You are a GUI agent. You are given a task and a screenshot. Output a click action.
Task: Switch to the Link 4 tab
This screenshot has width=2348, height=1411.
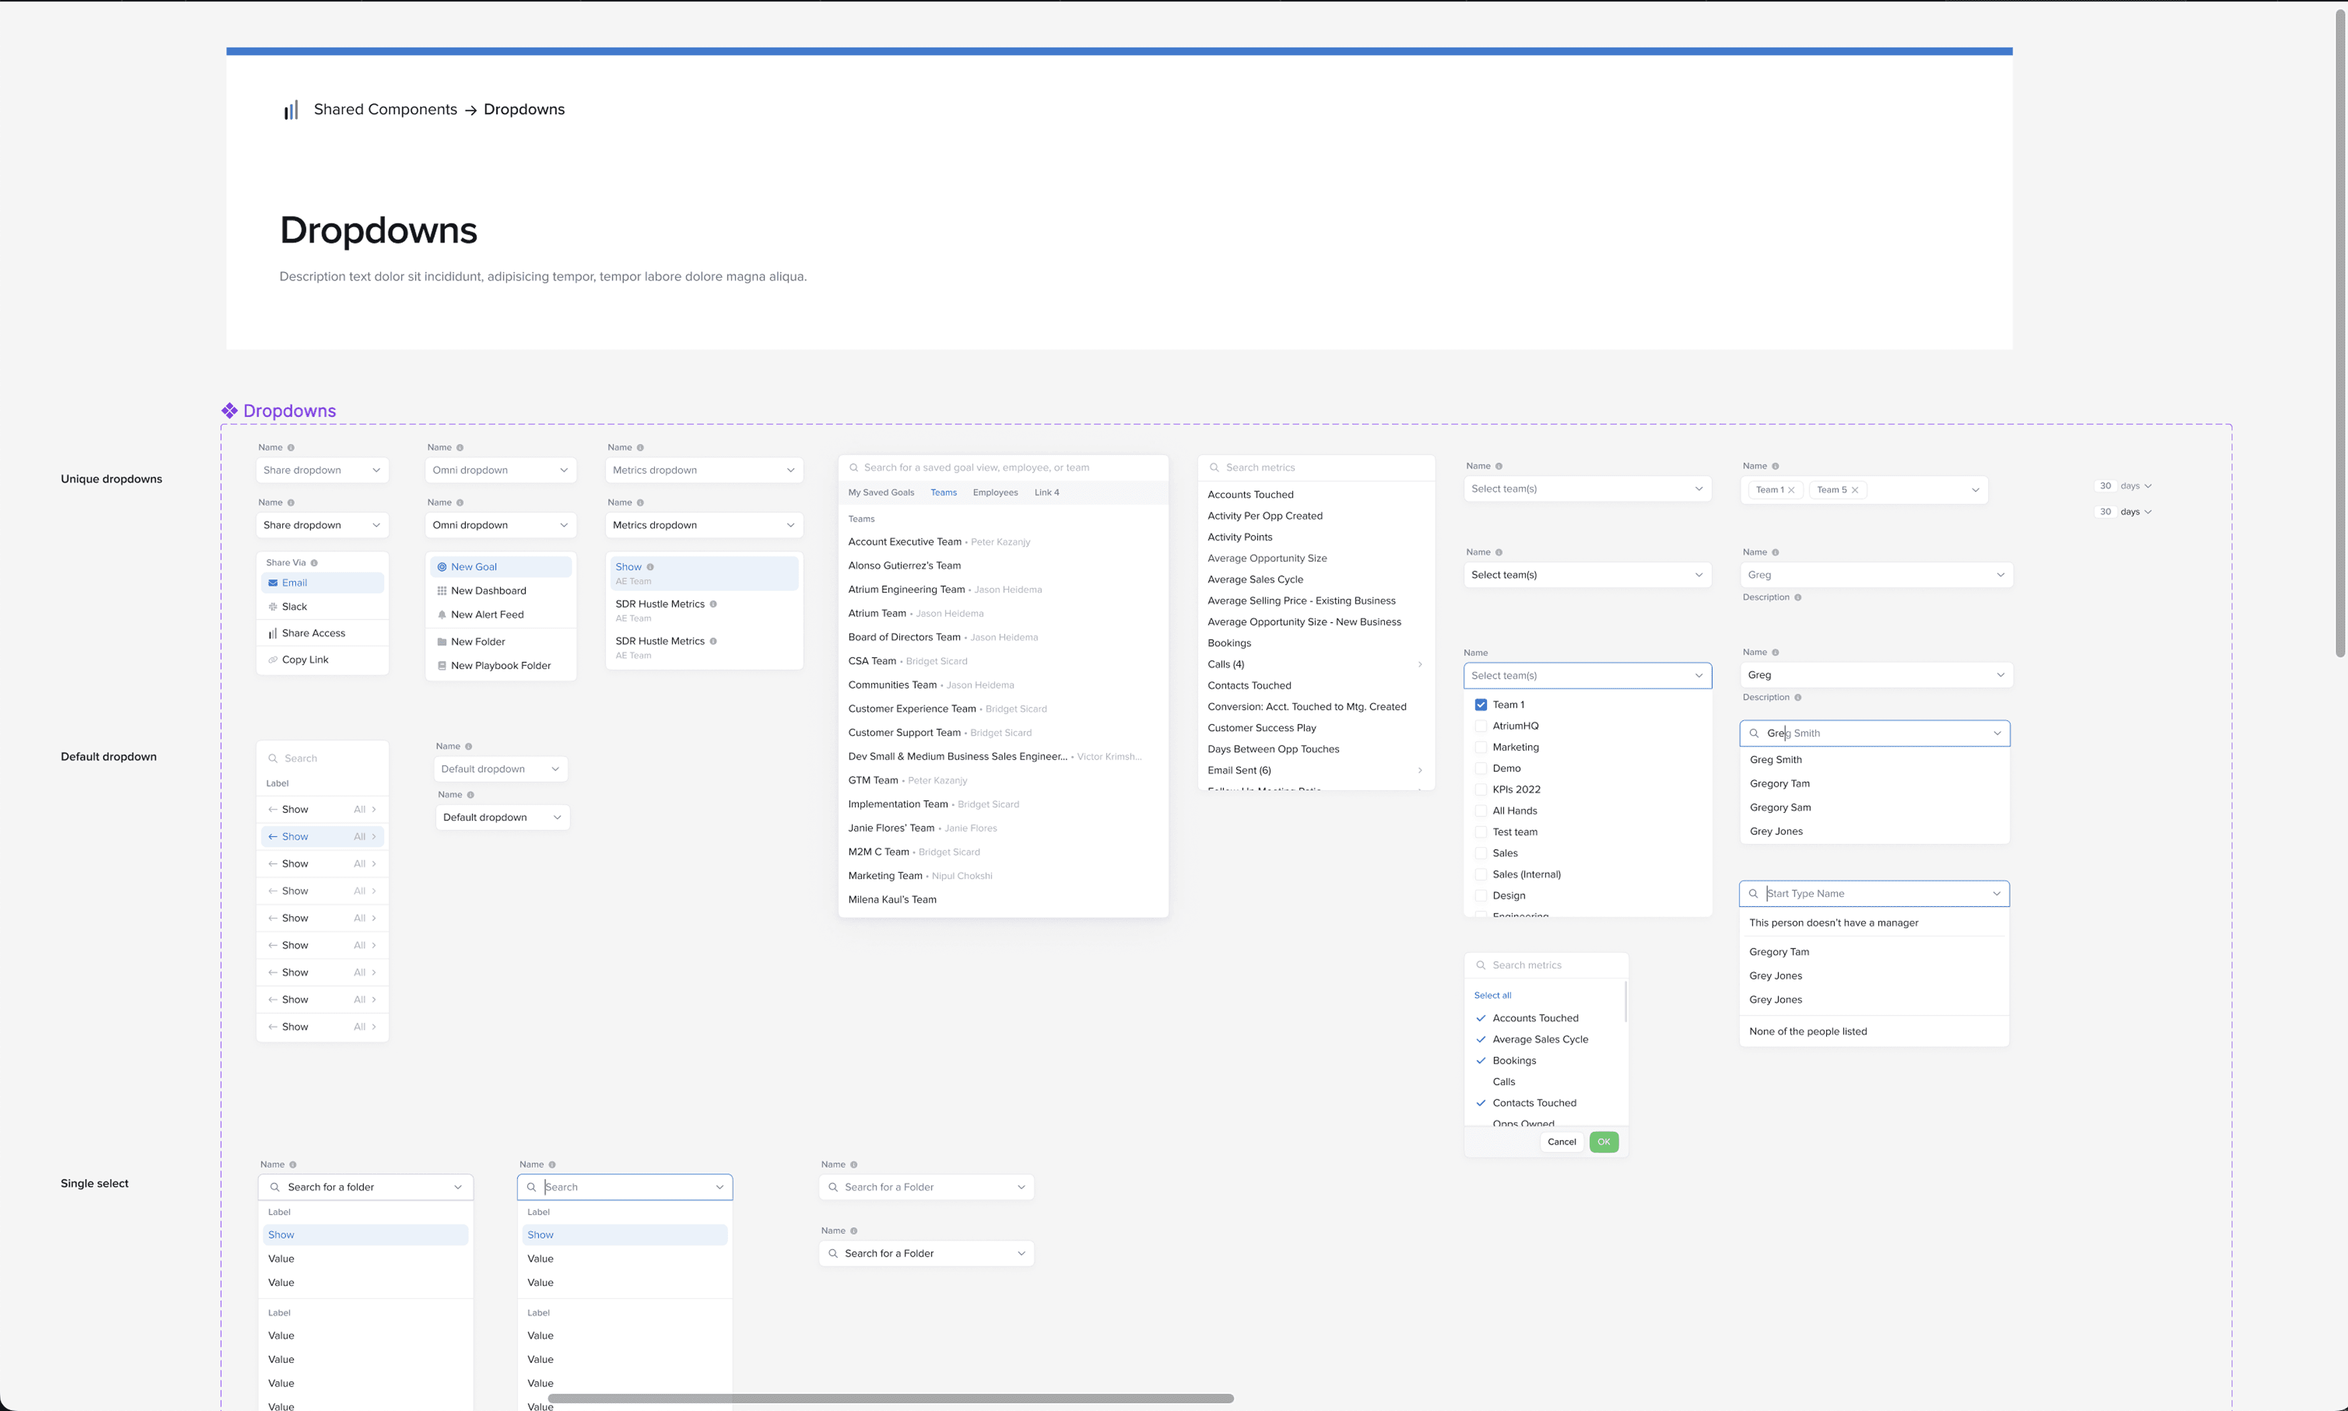(x=1046, y=493)
